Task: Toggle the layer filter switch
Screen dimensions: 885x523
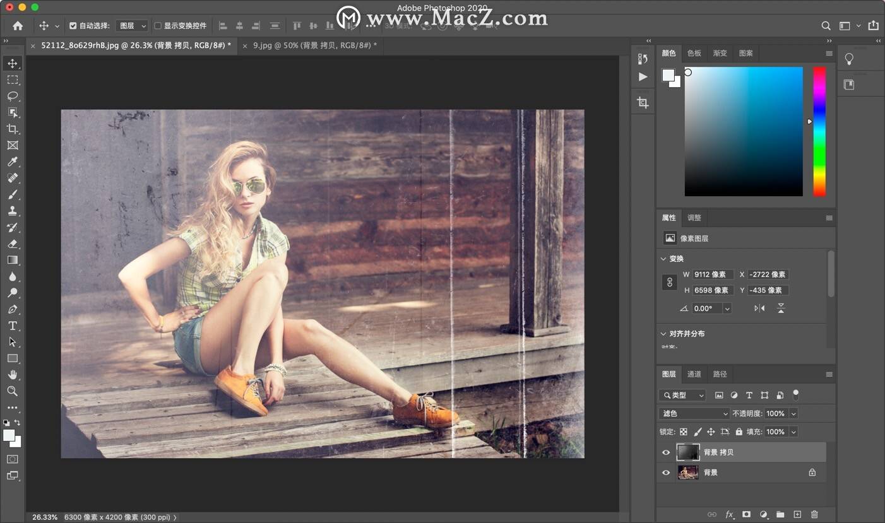Action: coord(795,395)
